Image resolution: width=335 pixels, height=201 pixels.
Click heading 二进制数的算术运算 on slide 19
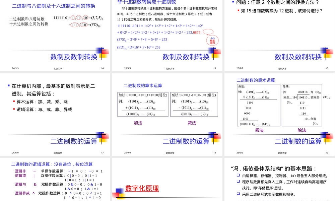point(256,80)
